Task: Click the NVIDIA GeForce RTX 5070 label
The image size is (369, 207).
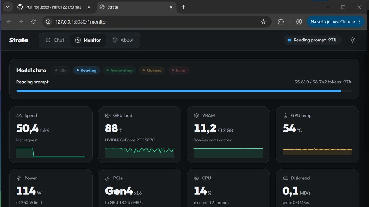Action: 130,140
